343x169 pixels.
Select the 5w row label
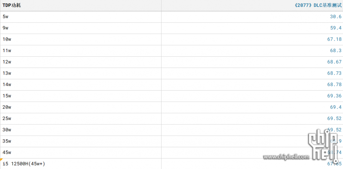[6, 16]
